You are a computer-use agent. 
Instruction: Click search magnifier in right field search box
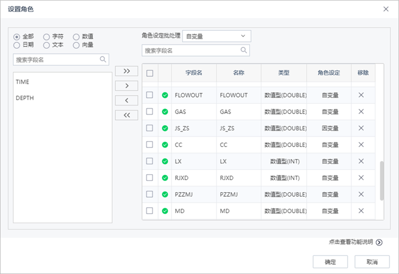coord(244,50)
